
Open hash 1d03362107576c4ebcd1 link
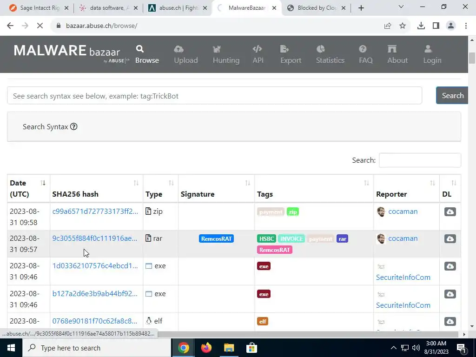coord(95,265)
